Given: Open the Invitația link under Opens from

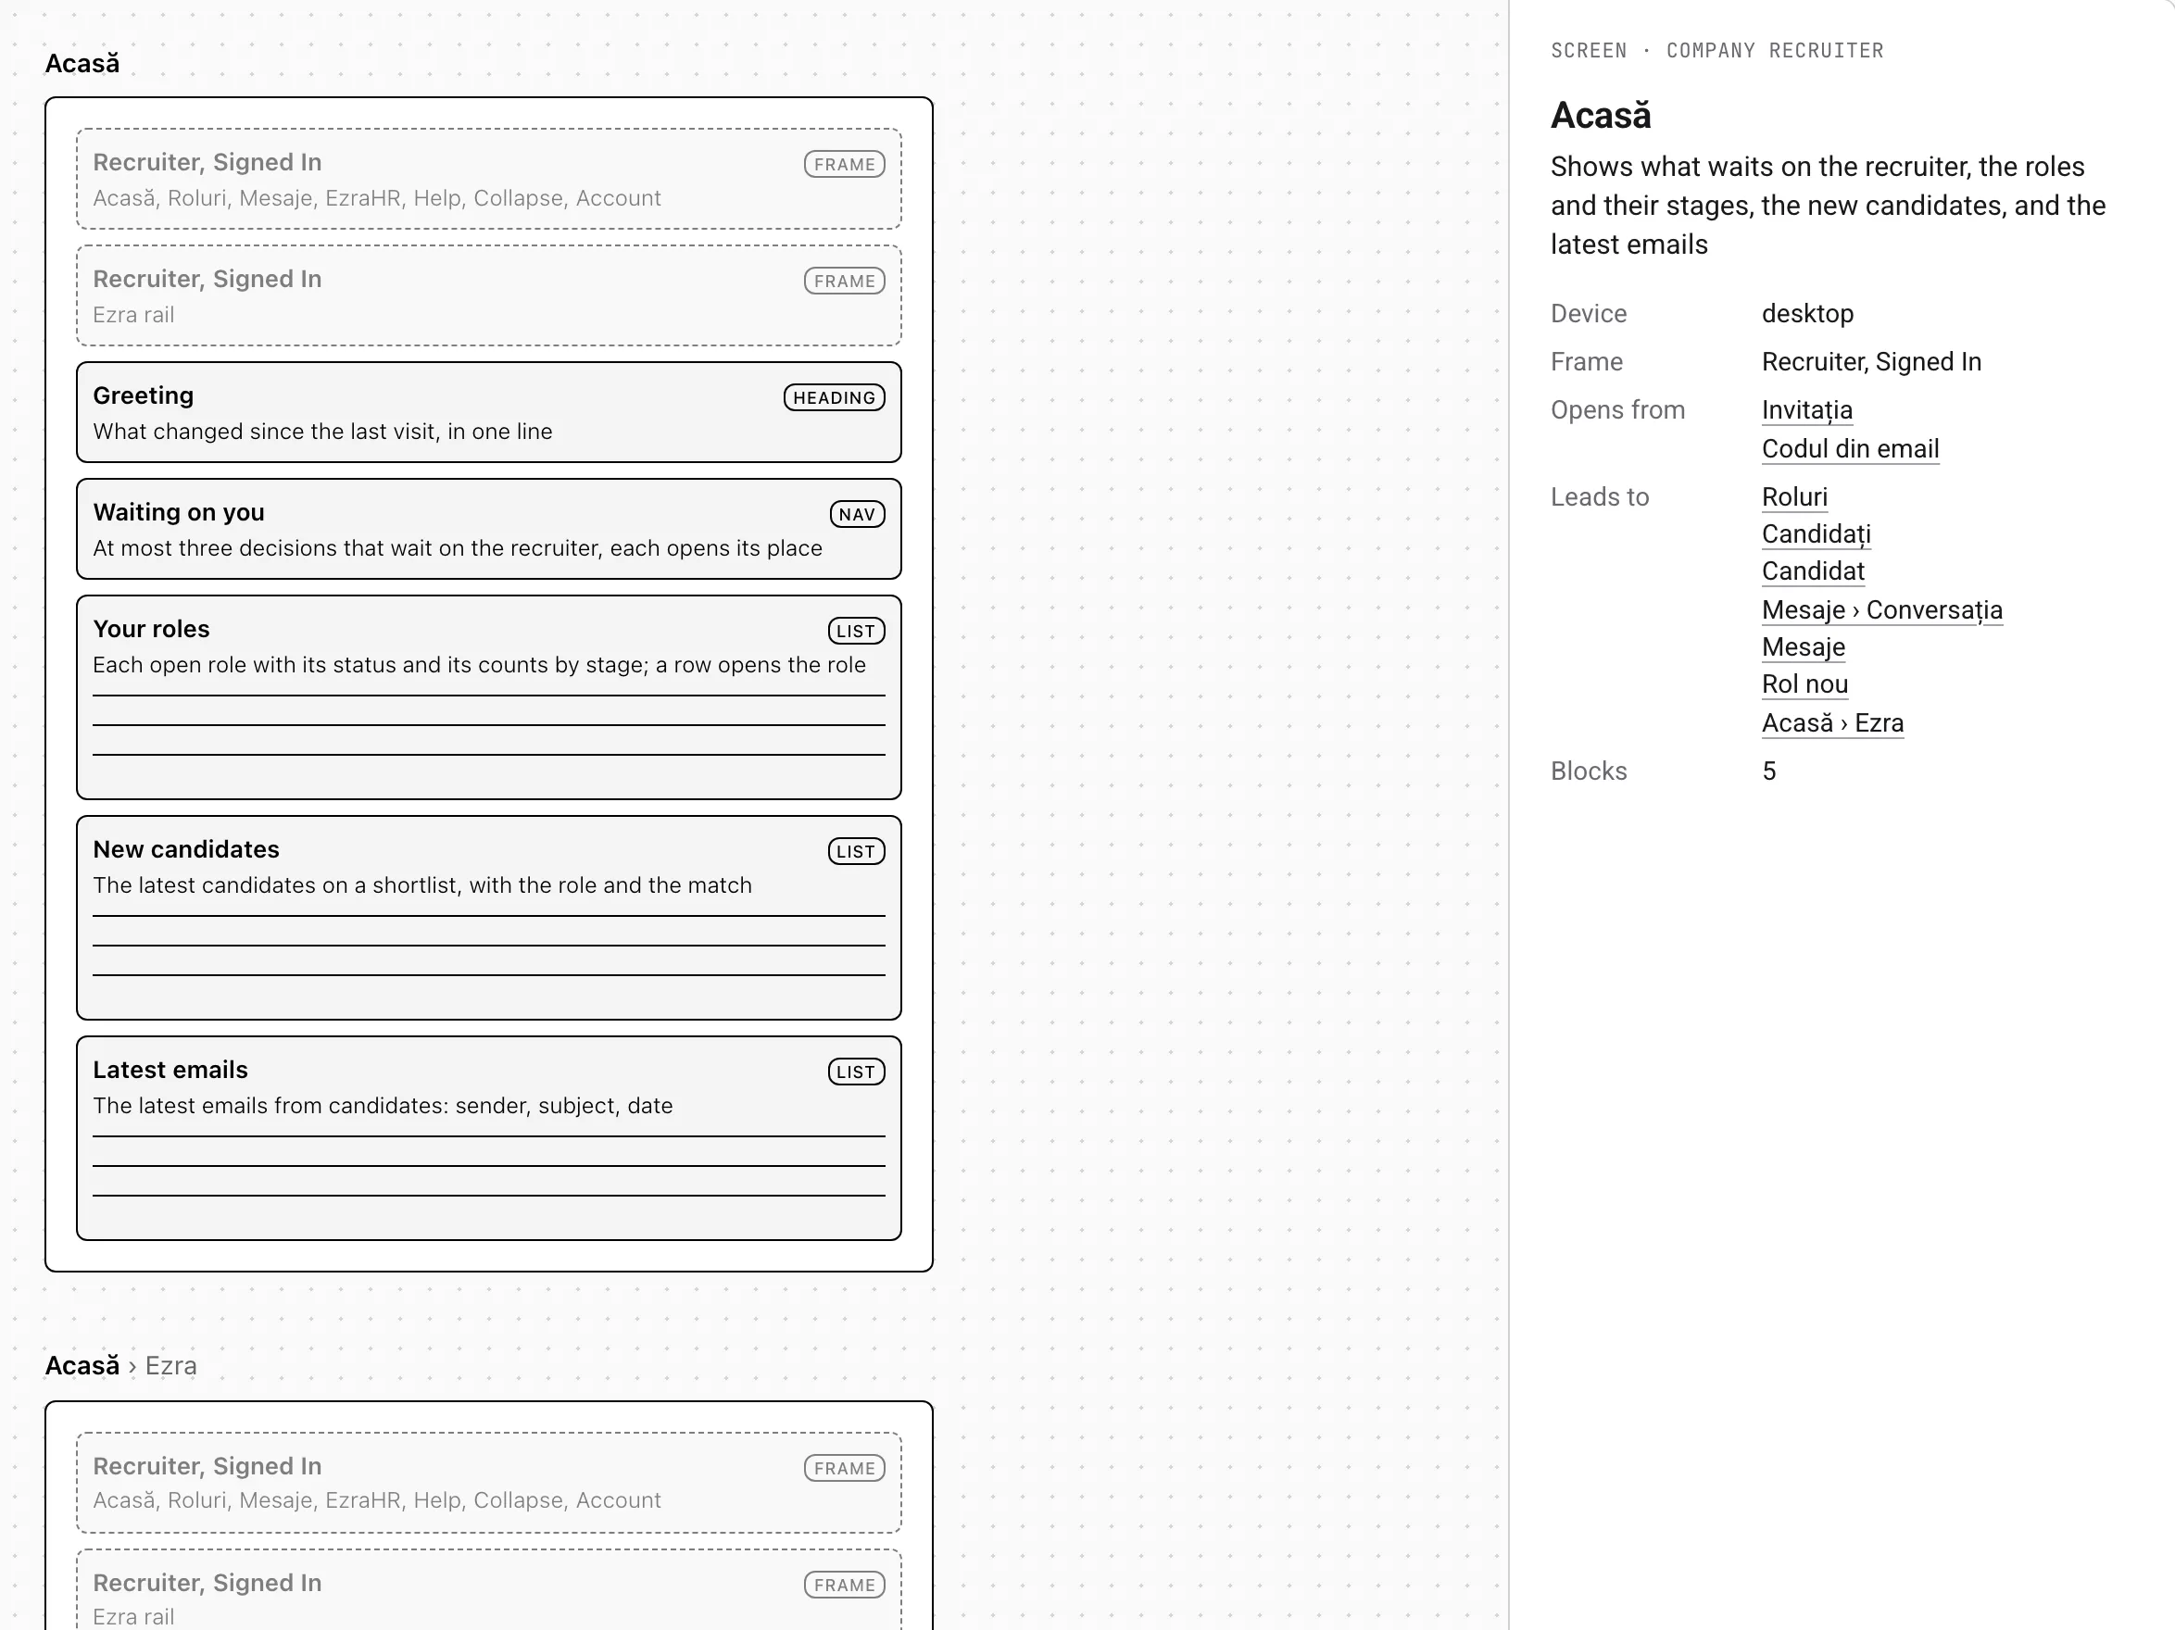Looking at the screenshot, I should coord(1806,410).
